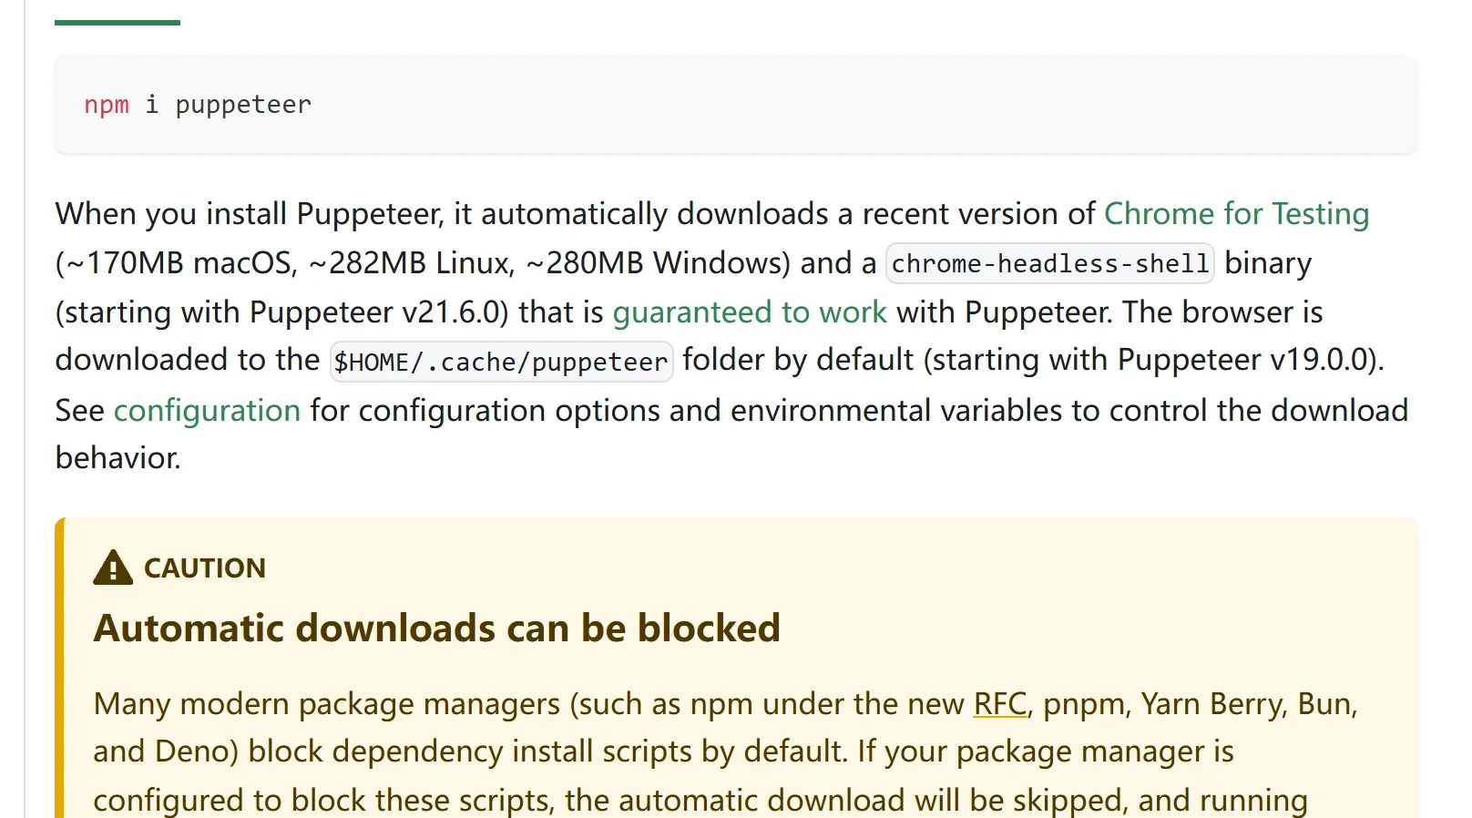
Task: Click the red 'npm' keyword in code
Action: [x=107, y=105]
